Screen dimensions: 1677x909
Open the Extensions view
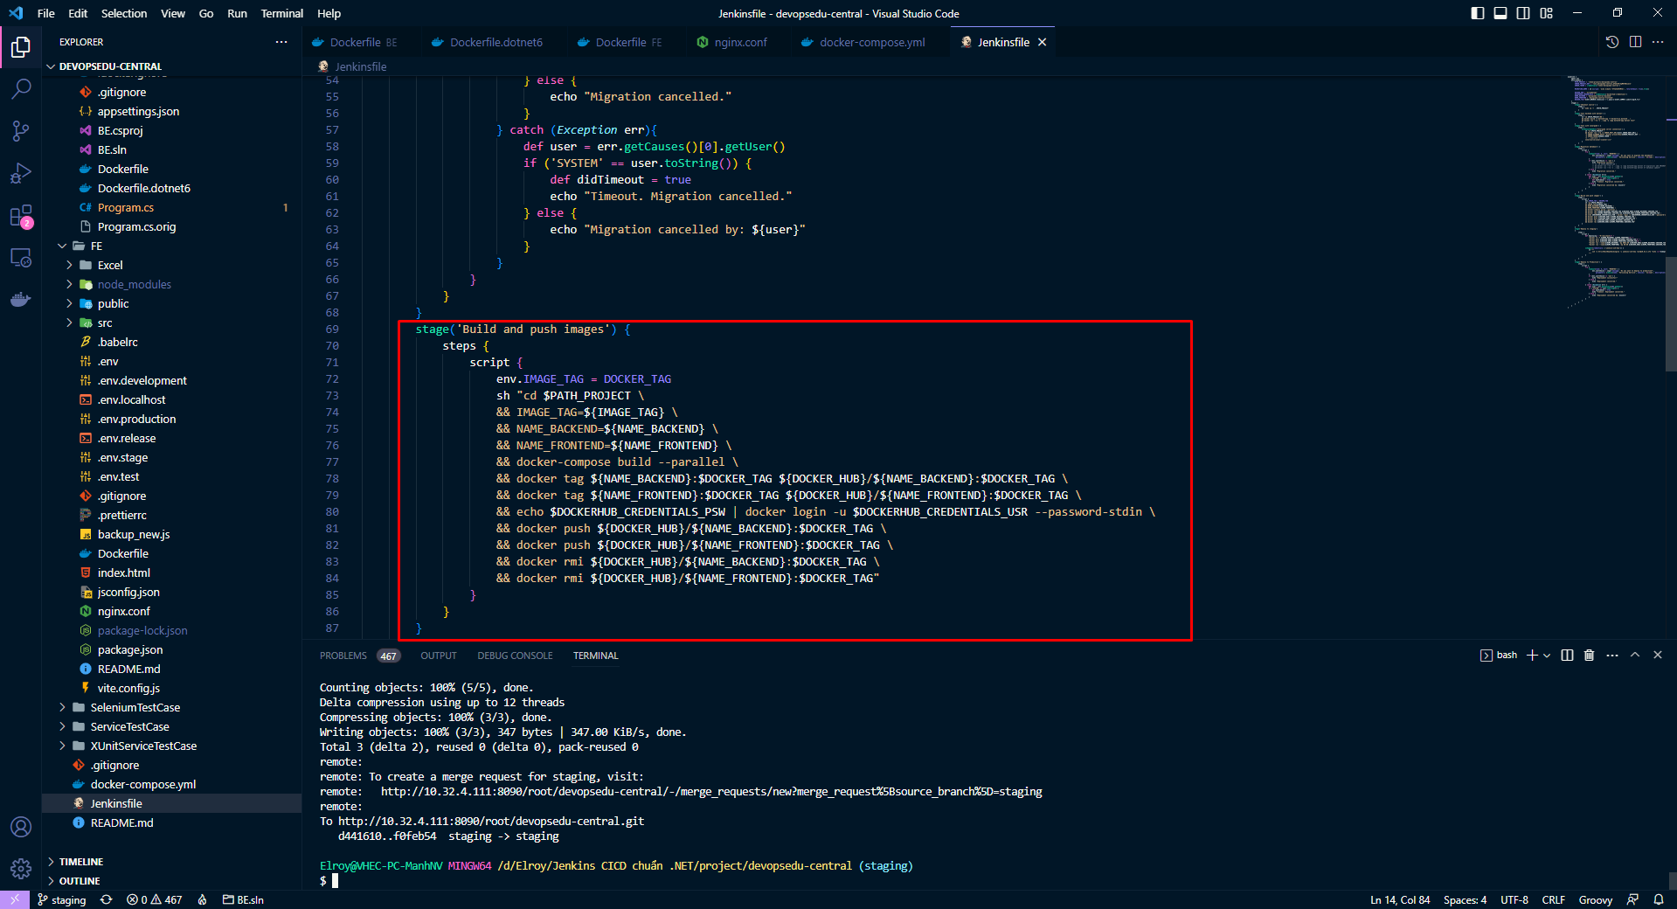[21, 216]
